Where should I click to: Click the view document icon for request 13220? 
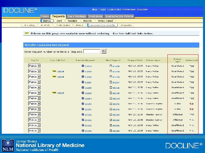coord(111,66)
